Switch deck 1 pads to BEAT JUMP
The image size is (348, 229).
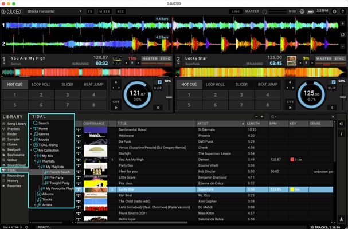(x=93, y=85)
